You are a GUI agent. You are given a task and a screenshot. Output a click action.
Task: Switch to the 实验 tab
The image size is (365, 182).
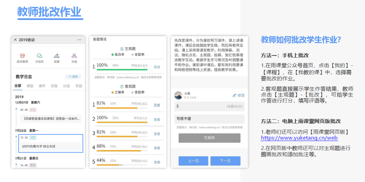pyautogui.click(x=79, y=86)
